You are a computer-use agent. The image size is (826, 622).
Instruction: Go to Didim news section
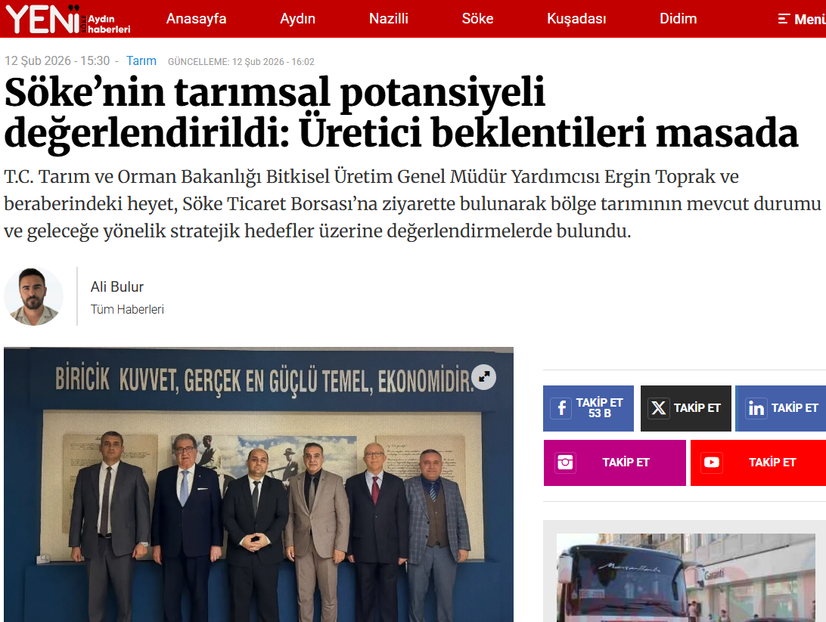coord(678,19)
